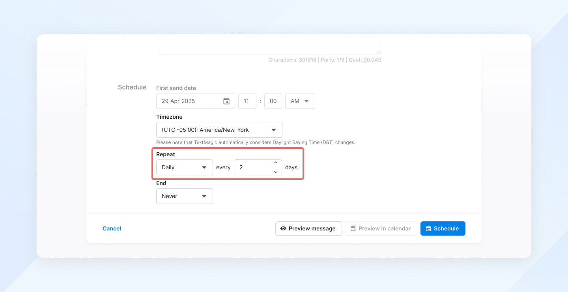This screenshot has height=292, width=568.
Task: Click the First send date text 29 Apr 2025
Action: pos(179,101)
